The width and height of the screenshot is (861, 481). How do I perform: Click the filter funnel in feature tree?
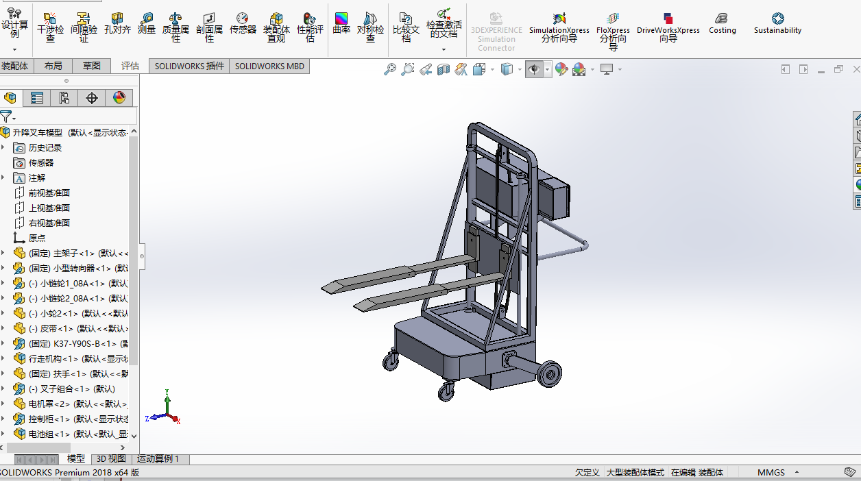[x=6, y=116]
